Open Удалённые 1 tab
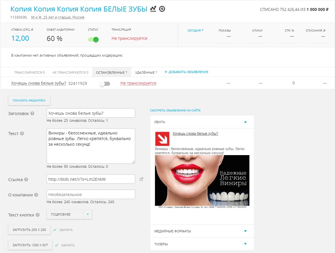Image resolution: width=335 pixels, height=253 pixels. 146,72
